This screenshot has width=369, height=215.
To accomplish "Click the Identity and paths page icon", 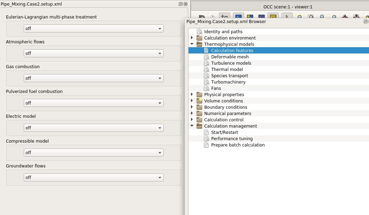I will click(x=199, y=32).
